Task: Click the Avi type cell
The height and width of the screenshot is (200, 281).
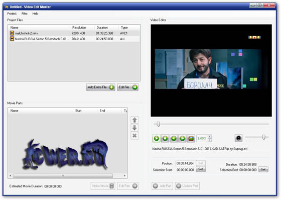Action: (122, 39)
